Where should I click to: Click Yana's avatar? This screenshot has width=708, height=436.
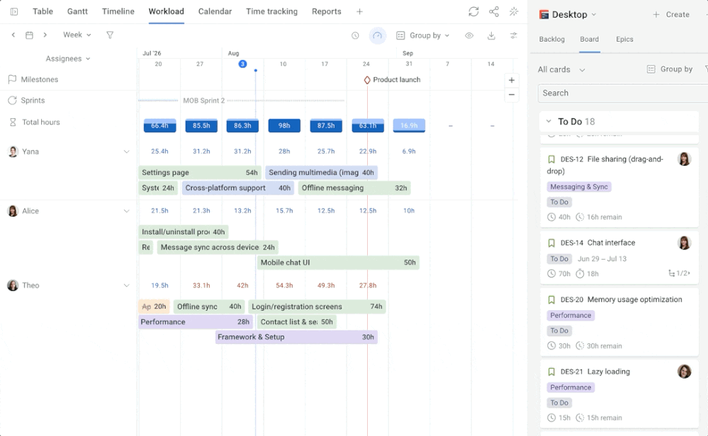tap(13, 151)
